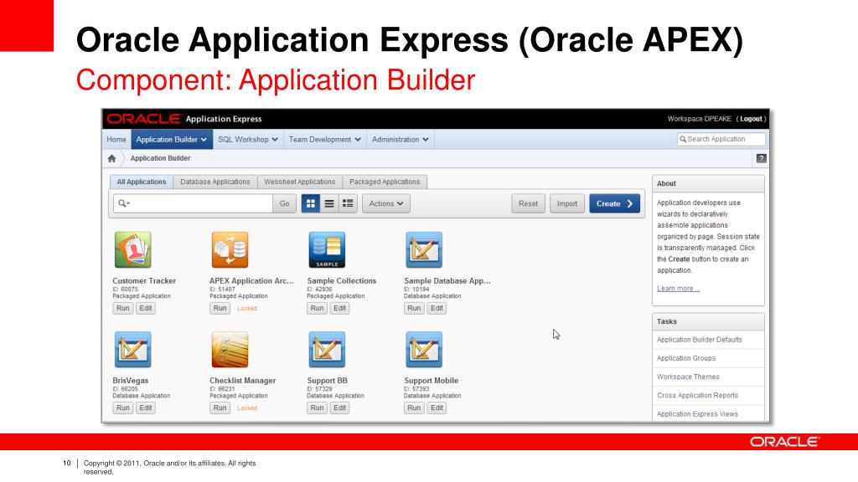Edit the Customer Tracker application

146,308
